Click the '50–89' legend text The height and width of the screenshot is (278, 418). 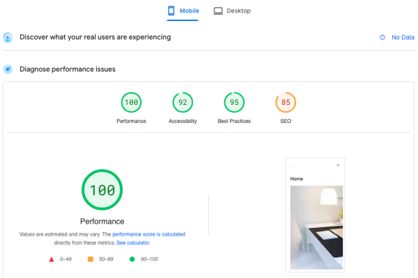(106, 259)
